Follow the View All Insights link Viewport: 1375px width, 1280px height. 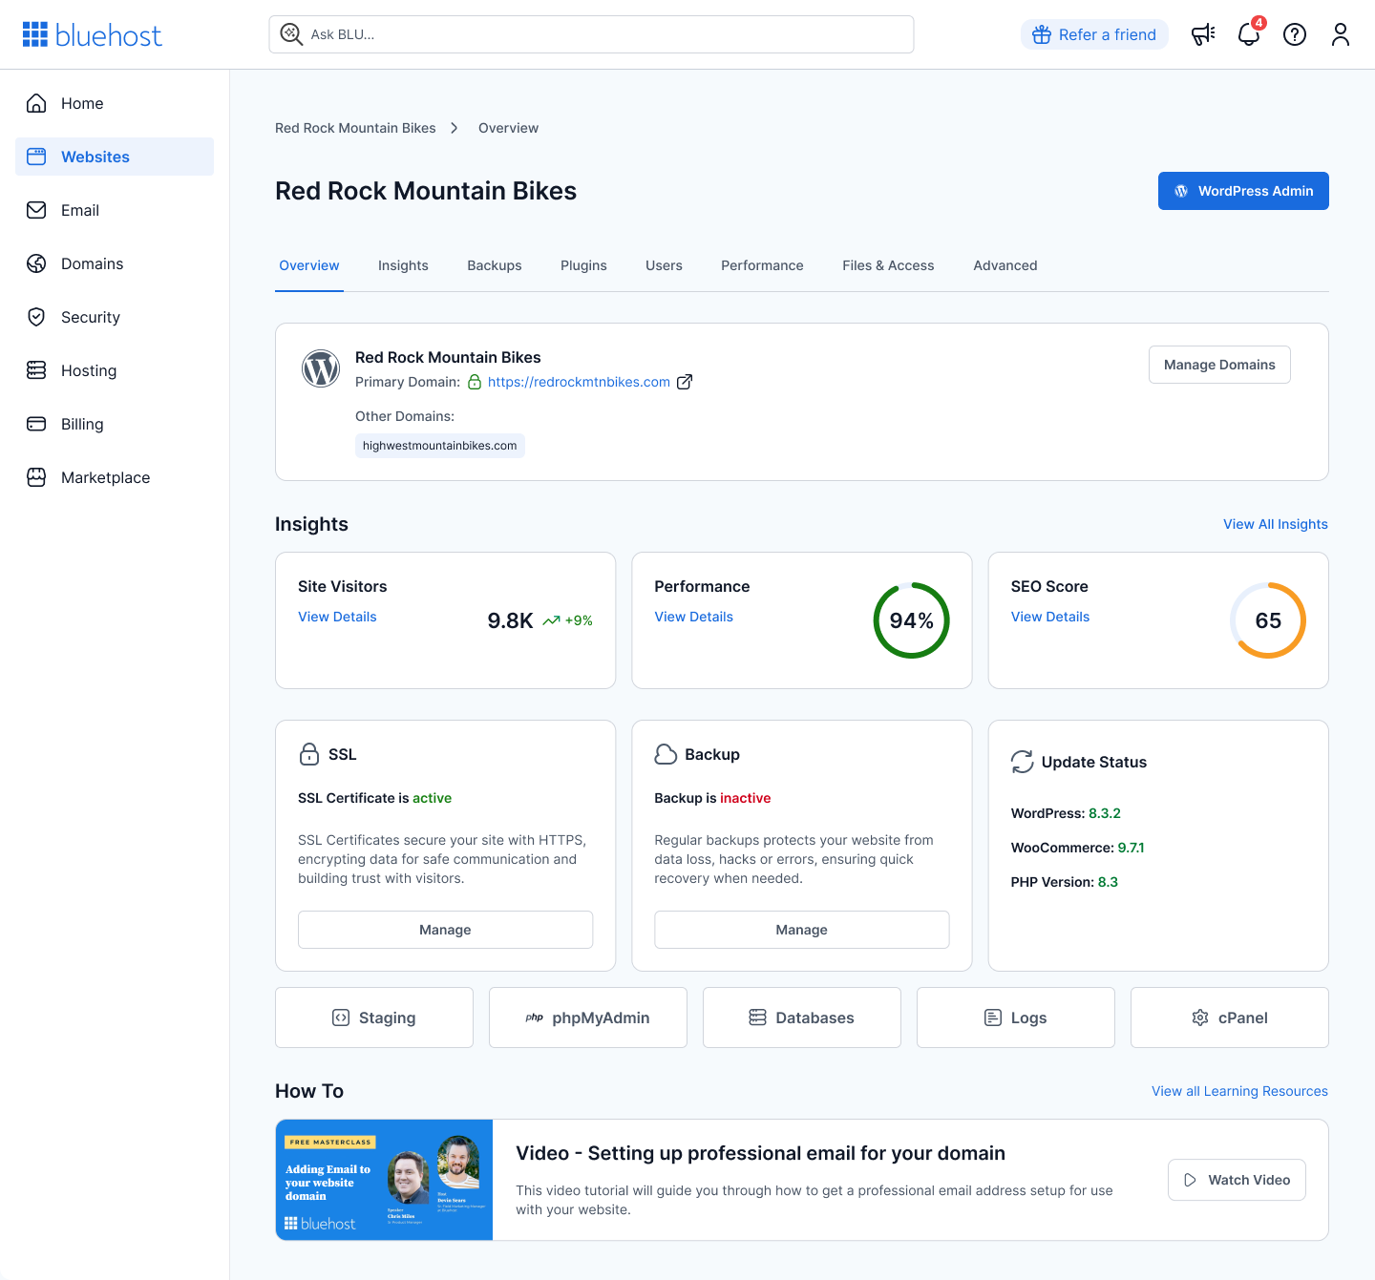tap(1276, 524)
